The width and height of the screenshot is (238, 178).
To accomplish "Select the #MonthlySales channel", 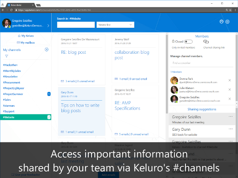I will [12, 71].
